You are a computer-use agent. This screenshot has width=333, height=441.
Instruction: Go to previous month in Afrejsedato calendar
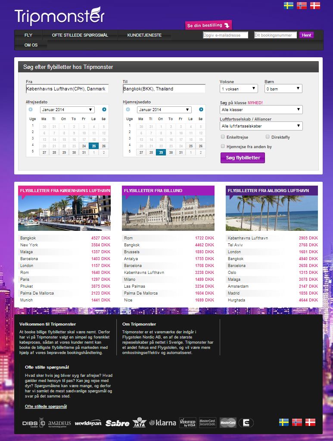(x=31, y=109)
